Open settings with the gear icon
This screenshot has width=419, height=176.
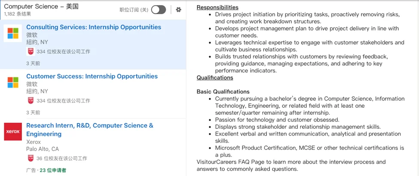pos(179,10)
